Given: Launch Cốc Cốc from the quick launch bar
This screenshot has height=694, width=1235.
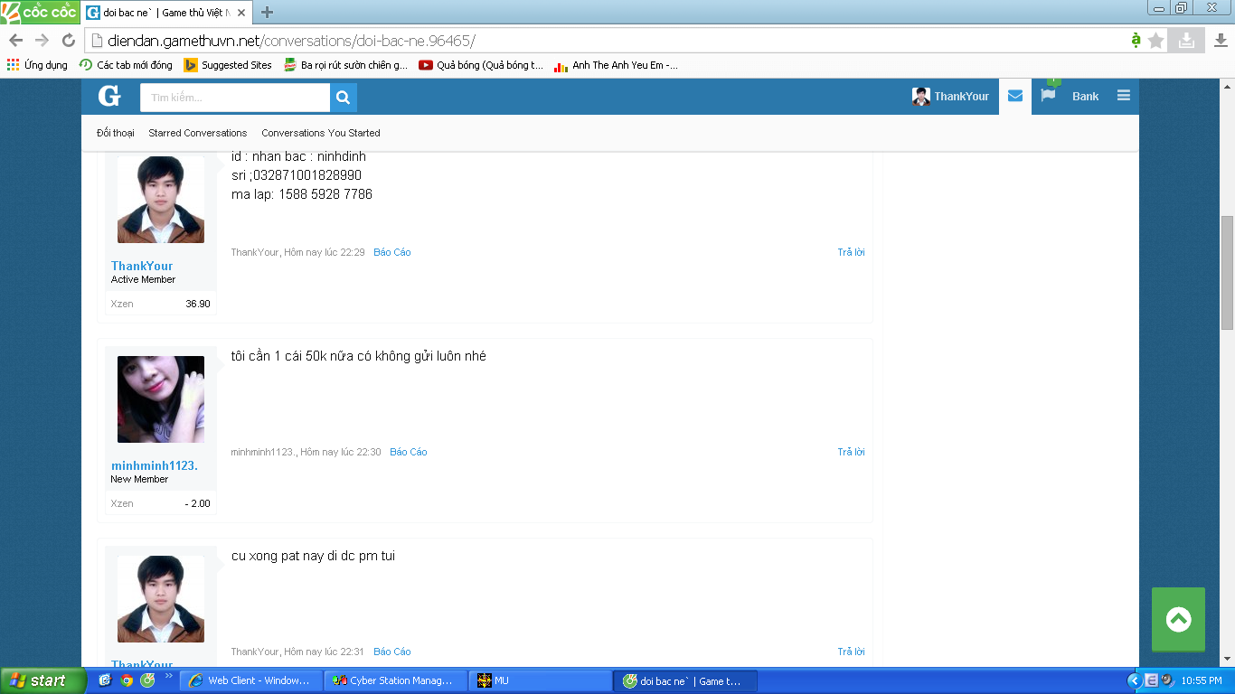Looking at the screenshot, I should pos(147,680).
